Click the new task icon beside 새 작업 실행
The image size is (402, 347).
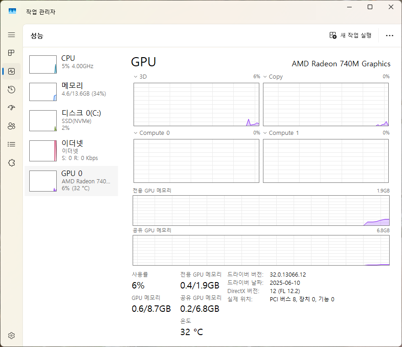point(333,35)
